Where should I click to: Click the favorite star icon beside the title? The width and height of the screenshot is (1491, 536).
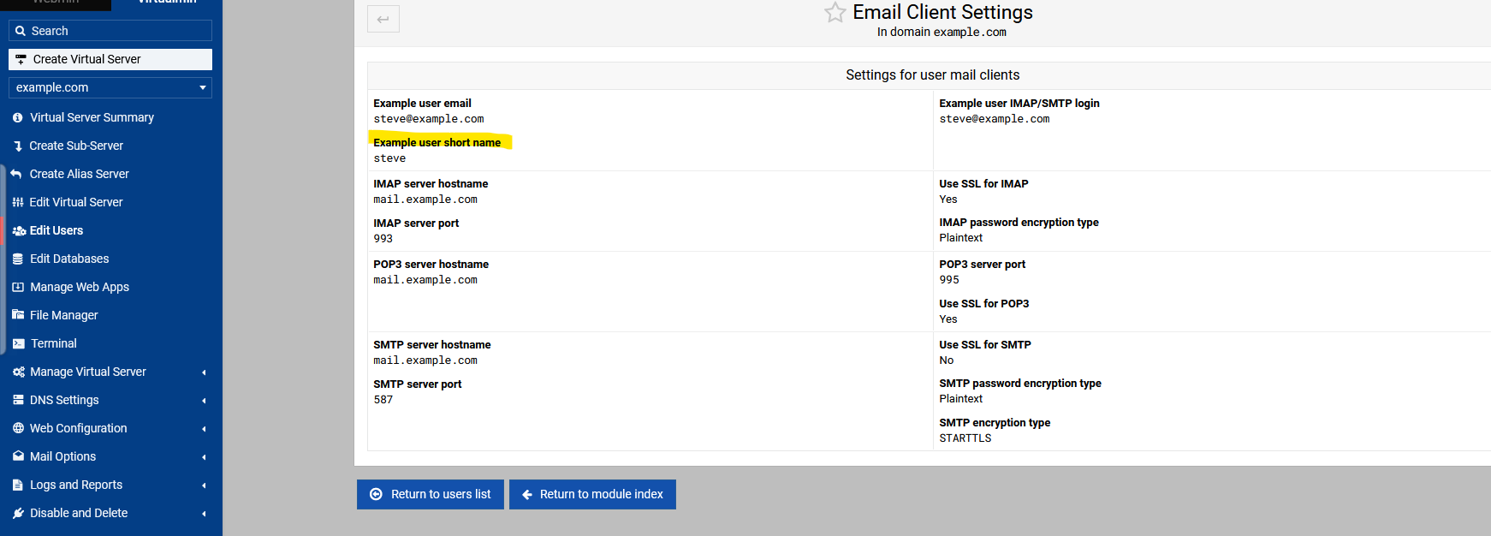(x=835, y=13)
